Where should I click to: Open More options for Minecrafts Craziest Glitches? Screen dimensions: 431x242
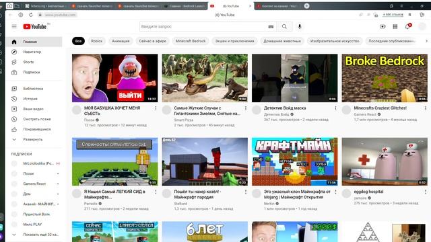point(426,108)
